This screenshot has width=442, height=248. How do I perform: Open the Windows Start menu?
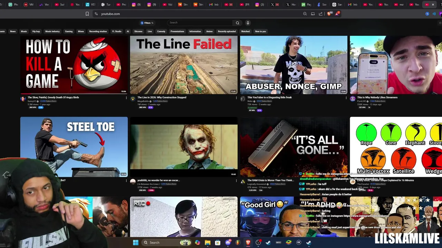coord(136,242)
